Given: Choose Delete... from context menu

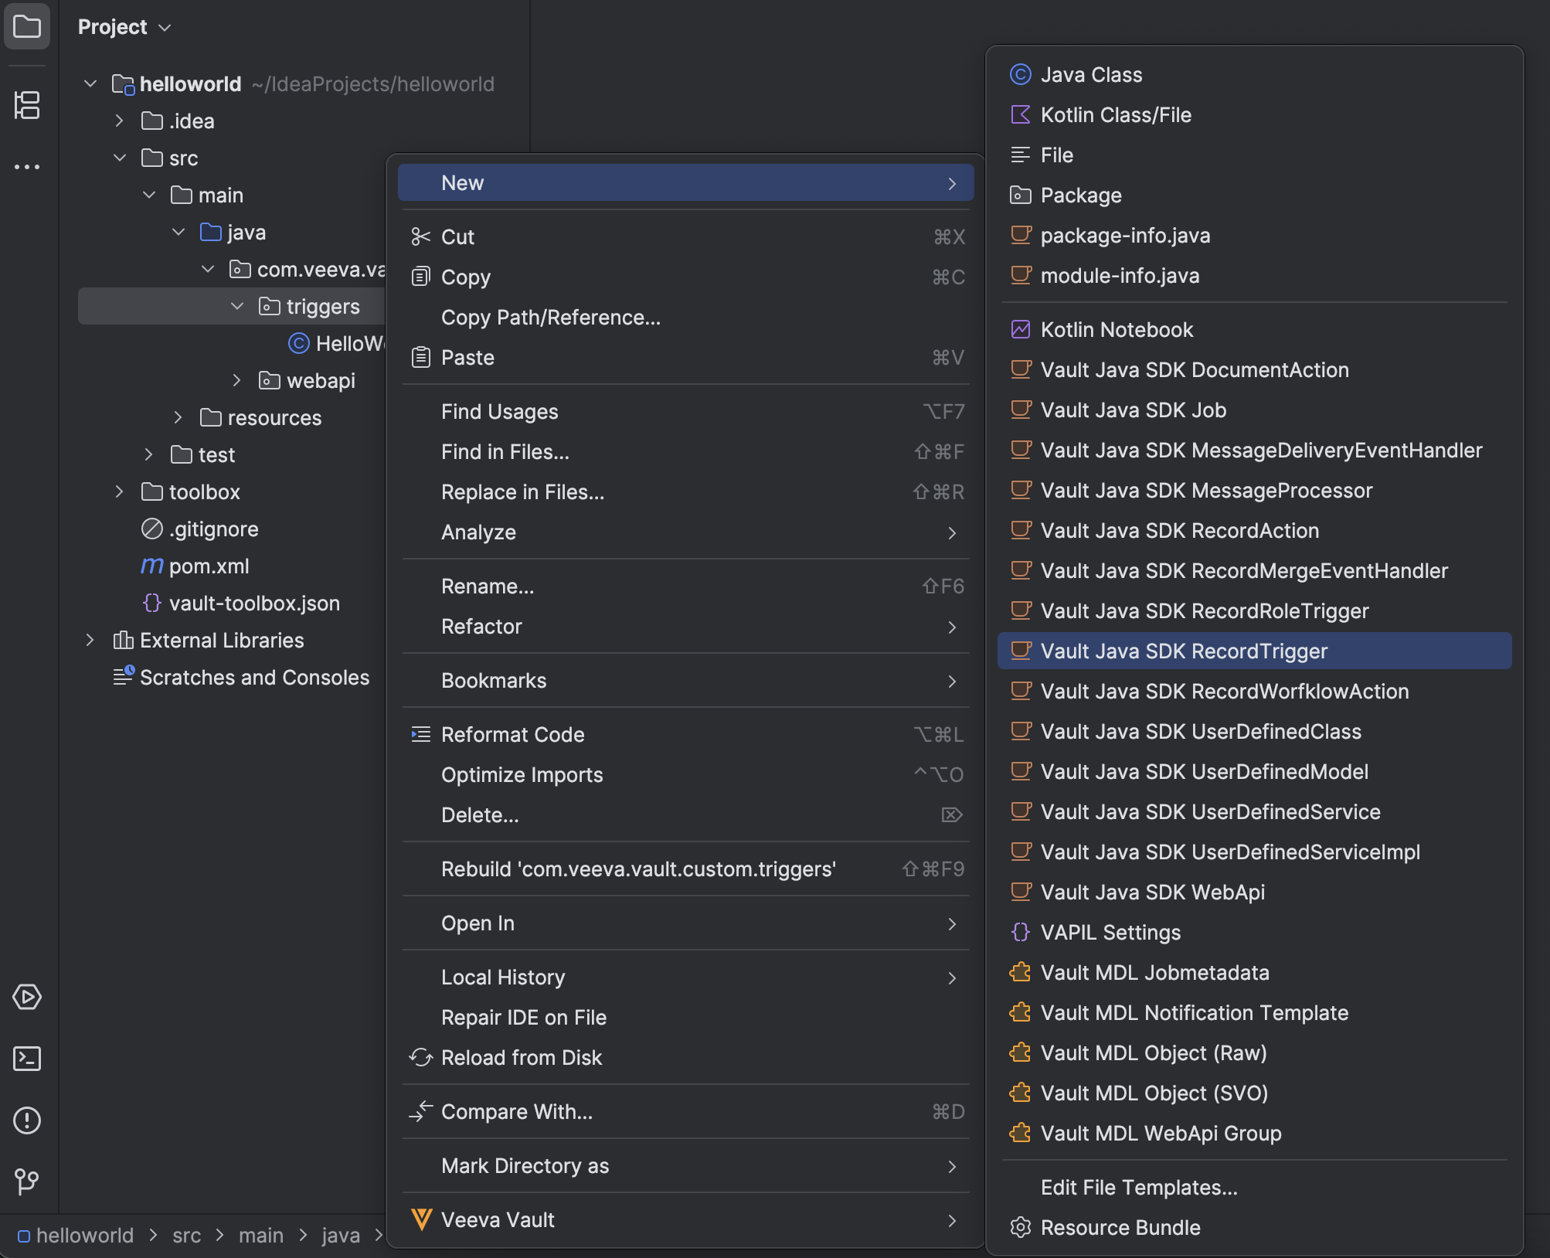Looking at the screenshot, I should coord(685,814).
